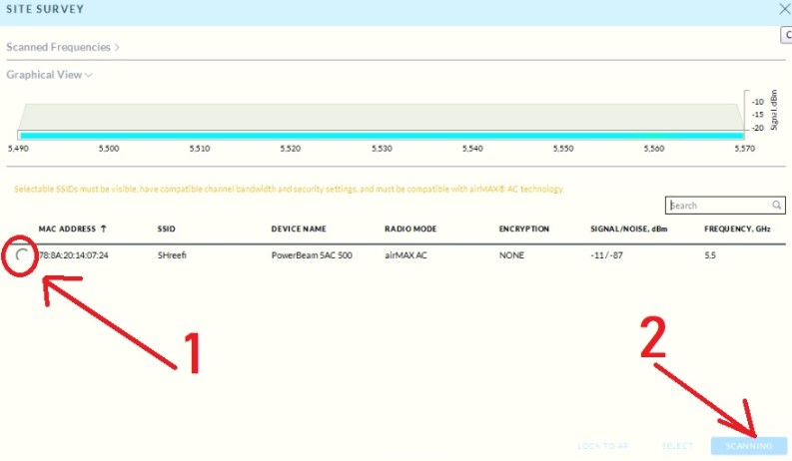
Task: Sort by Frequency, GHz column header
Action: coord(739,230)
